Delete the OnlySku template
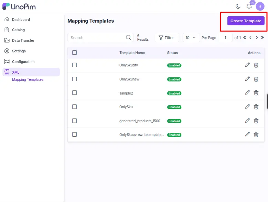The image size is (268, 202). coord(256,107)
